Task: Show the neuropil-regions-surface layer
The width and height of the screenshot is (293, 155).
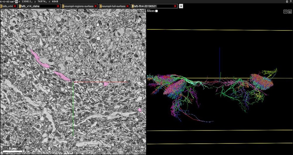Action: point(78,6)
